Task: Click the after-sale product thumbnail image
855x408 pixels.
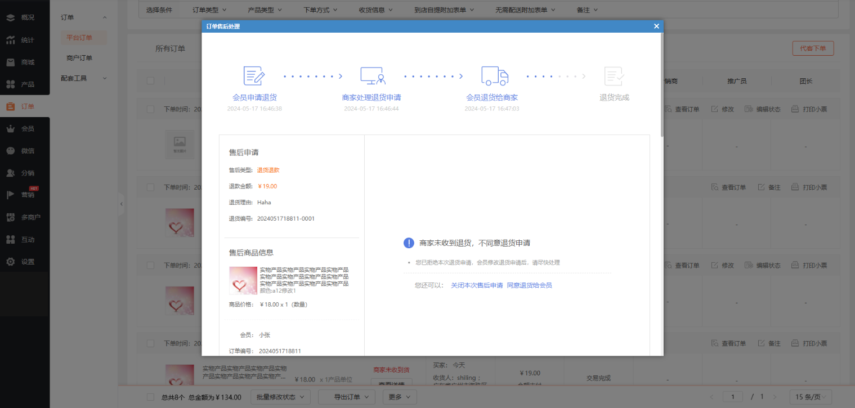Action: (x=243, y=280)
